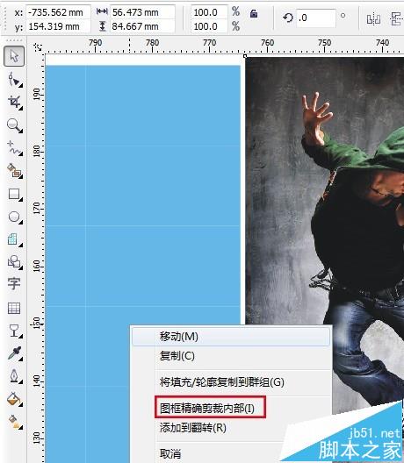Click the y position field
Screen dimensions: 404x463
(x=58, y=26)
